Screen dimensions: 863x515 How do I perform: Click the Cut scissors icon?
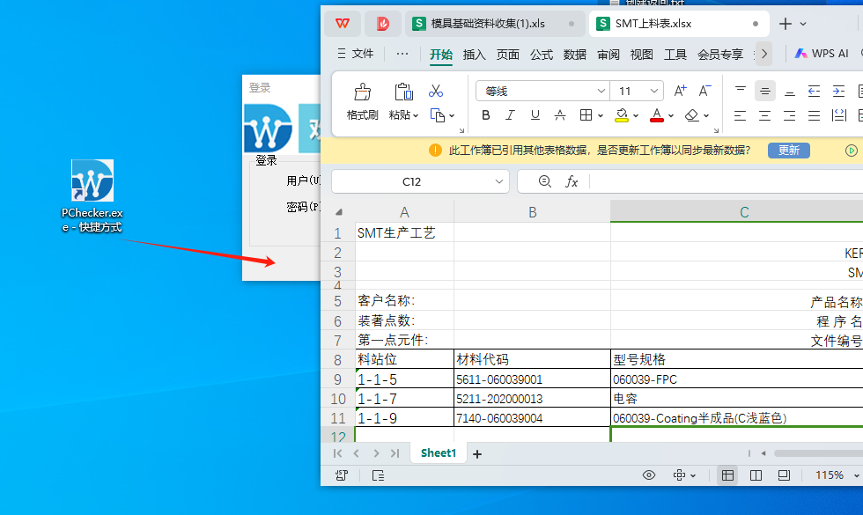(436, 91)
